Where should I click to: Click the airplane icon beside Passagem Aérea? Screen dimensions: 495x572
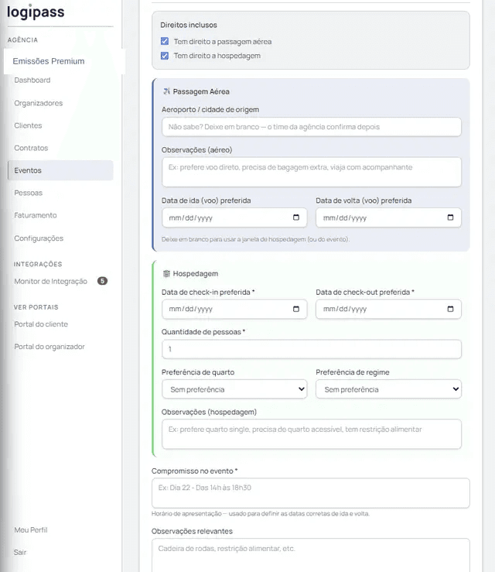coord(166,91)
